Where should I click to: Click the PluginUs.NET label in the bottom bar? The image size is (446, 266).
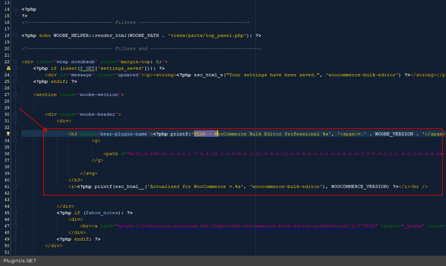point(20,261)
